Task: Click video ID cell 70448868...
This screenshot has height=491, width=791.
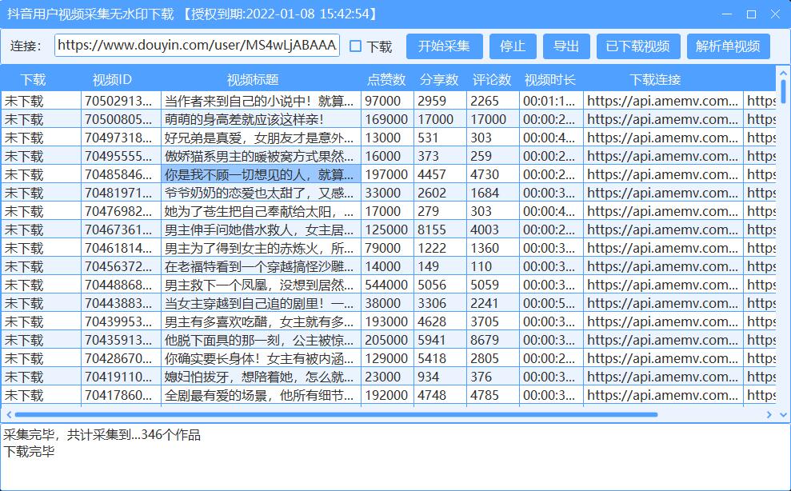Action: coord(121,285)
